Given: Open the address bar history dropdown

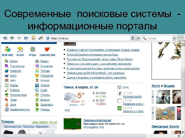Looking at the screenshot, I should coord(138,38).
